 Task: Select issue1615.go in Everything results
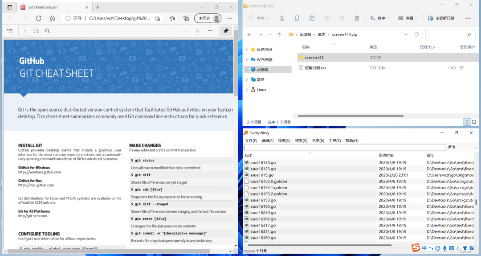click(x=261, y=175)
